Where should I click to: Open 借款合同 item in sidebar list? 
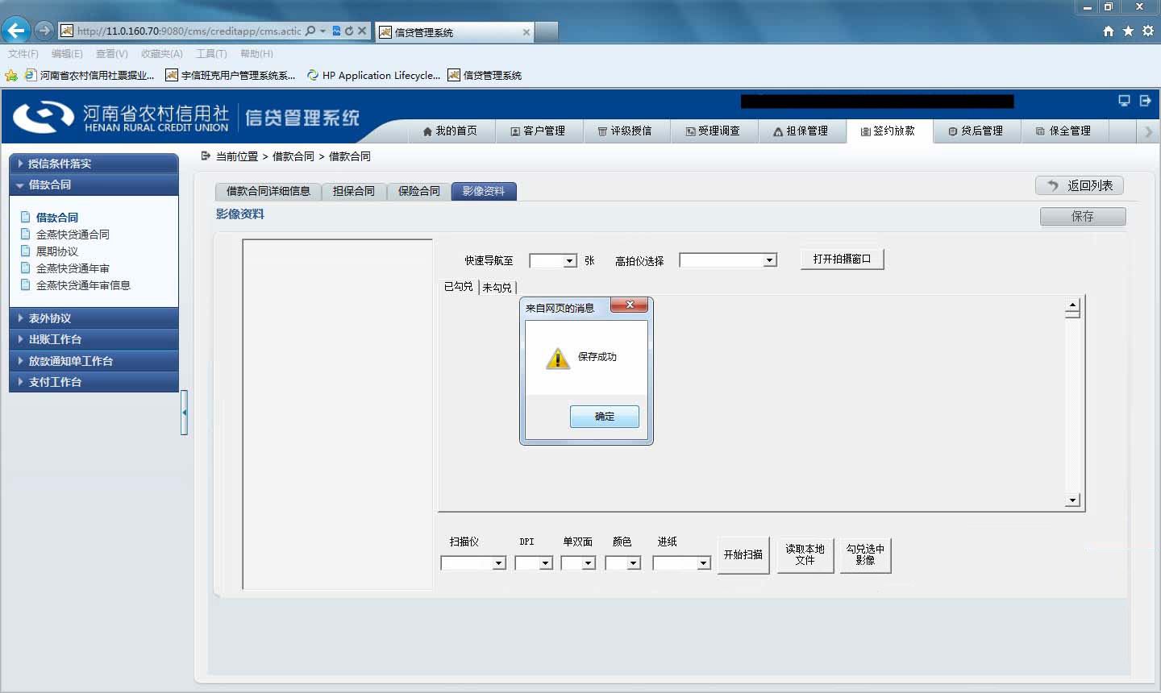click(x=56, y=218)
